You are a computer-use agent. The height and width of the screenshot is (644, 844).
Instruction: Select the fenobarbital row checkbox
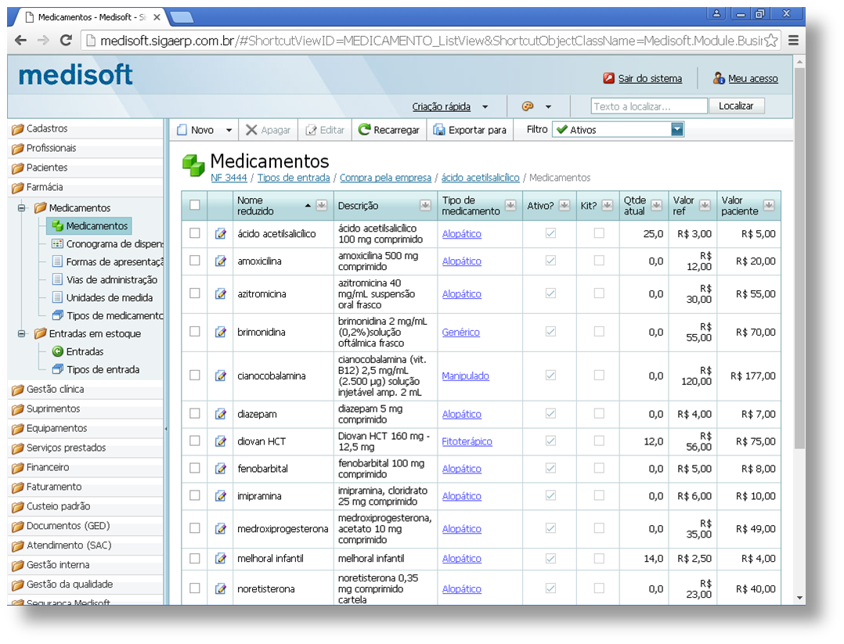pos(195,468)
